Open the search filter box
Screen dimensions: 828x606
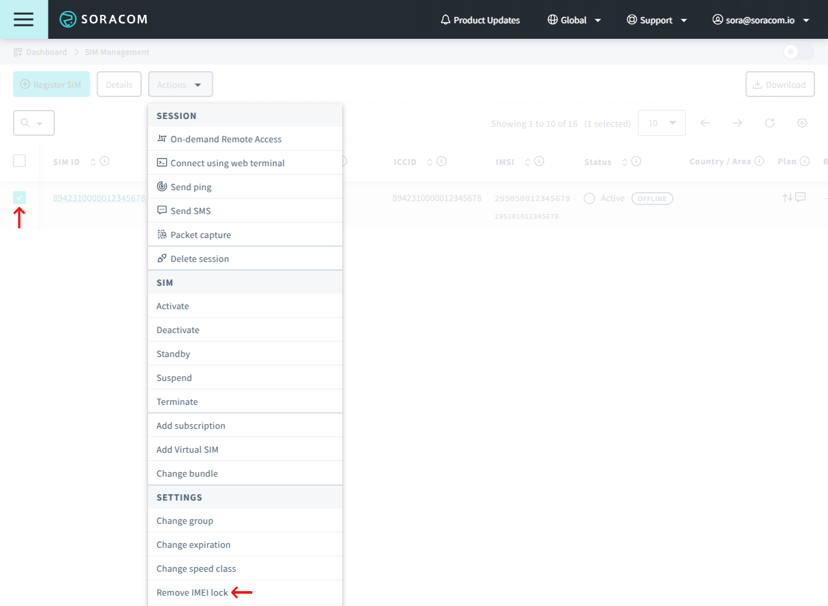[34, 123]
